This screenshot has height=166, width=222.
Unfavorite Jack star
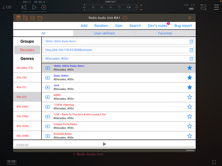coord(190,87)
